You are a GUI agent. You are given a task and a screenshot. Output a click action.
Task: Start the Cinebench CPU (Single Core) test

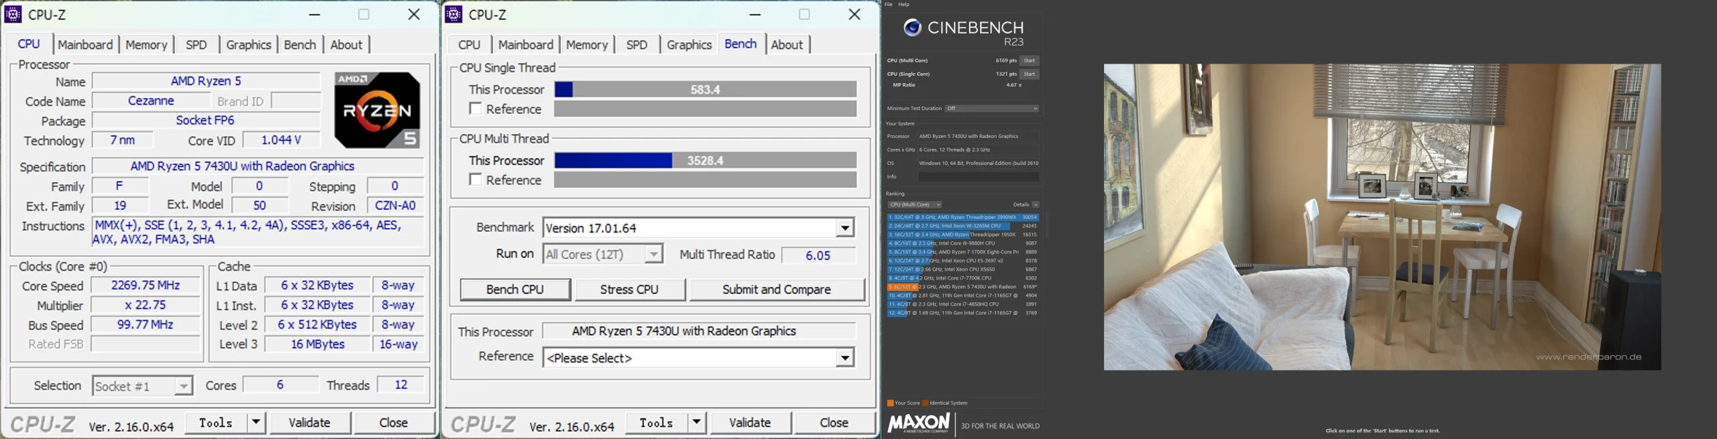pos(1030,74)
